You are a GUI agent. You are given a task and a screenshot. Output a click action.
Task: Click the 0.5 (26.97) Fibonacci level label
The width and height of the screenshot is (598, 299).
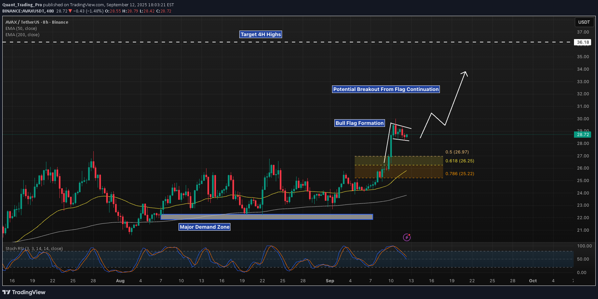click(x=457, y=152)
